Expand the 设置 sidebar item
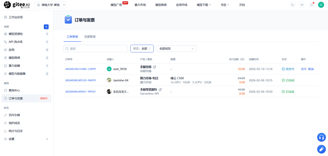Viewport: 328px width, 156px height. click(x=26, y=139)
